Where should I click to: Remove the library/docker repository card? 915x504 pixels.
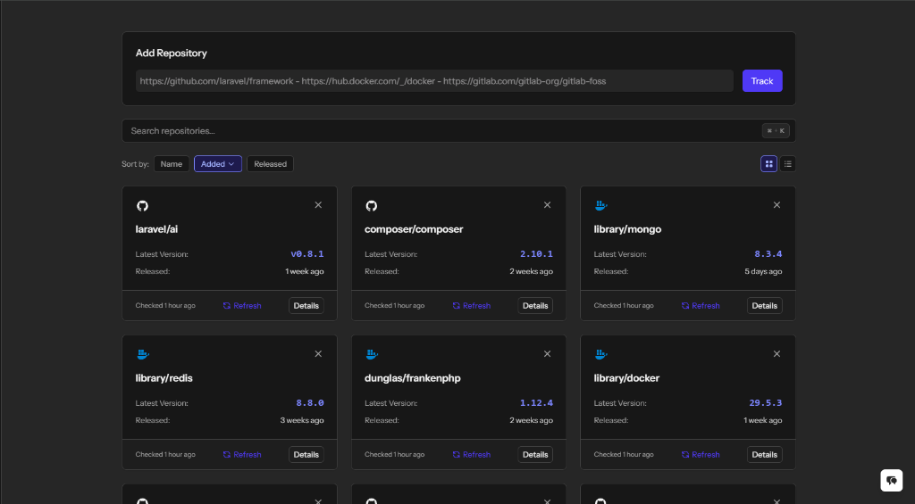tap(776, 353)
